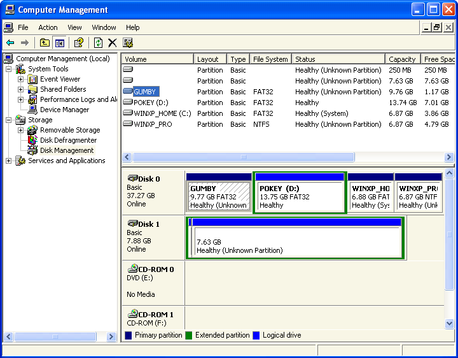Open the Action menu
Screen dimensions: 458x358
click(48, 27)
